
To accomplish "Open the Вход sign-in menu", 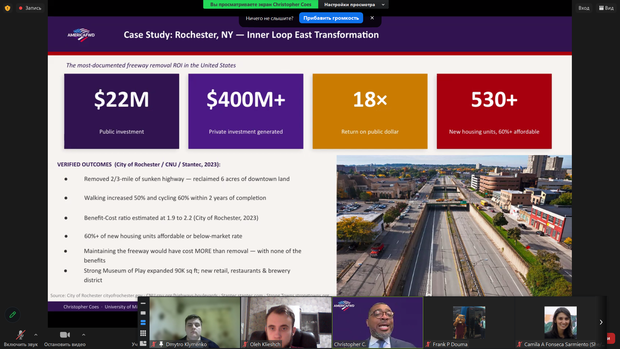I will [x=583, y=8].
